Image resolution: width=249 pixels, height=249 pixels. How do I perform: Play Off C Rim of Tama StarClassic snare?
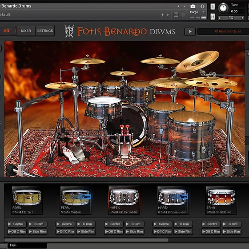coord(211,232)
